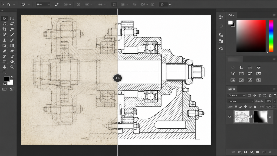Click the unlabeled adjustments panel tab
Viewport: 277px width, 156px height.
pos(235,59)
